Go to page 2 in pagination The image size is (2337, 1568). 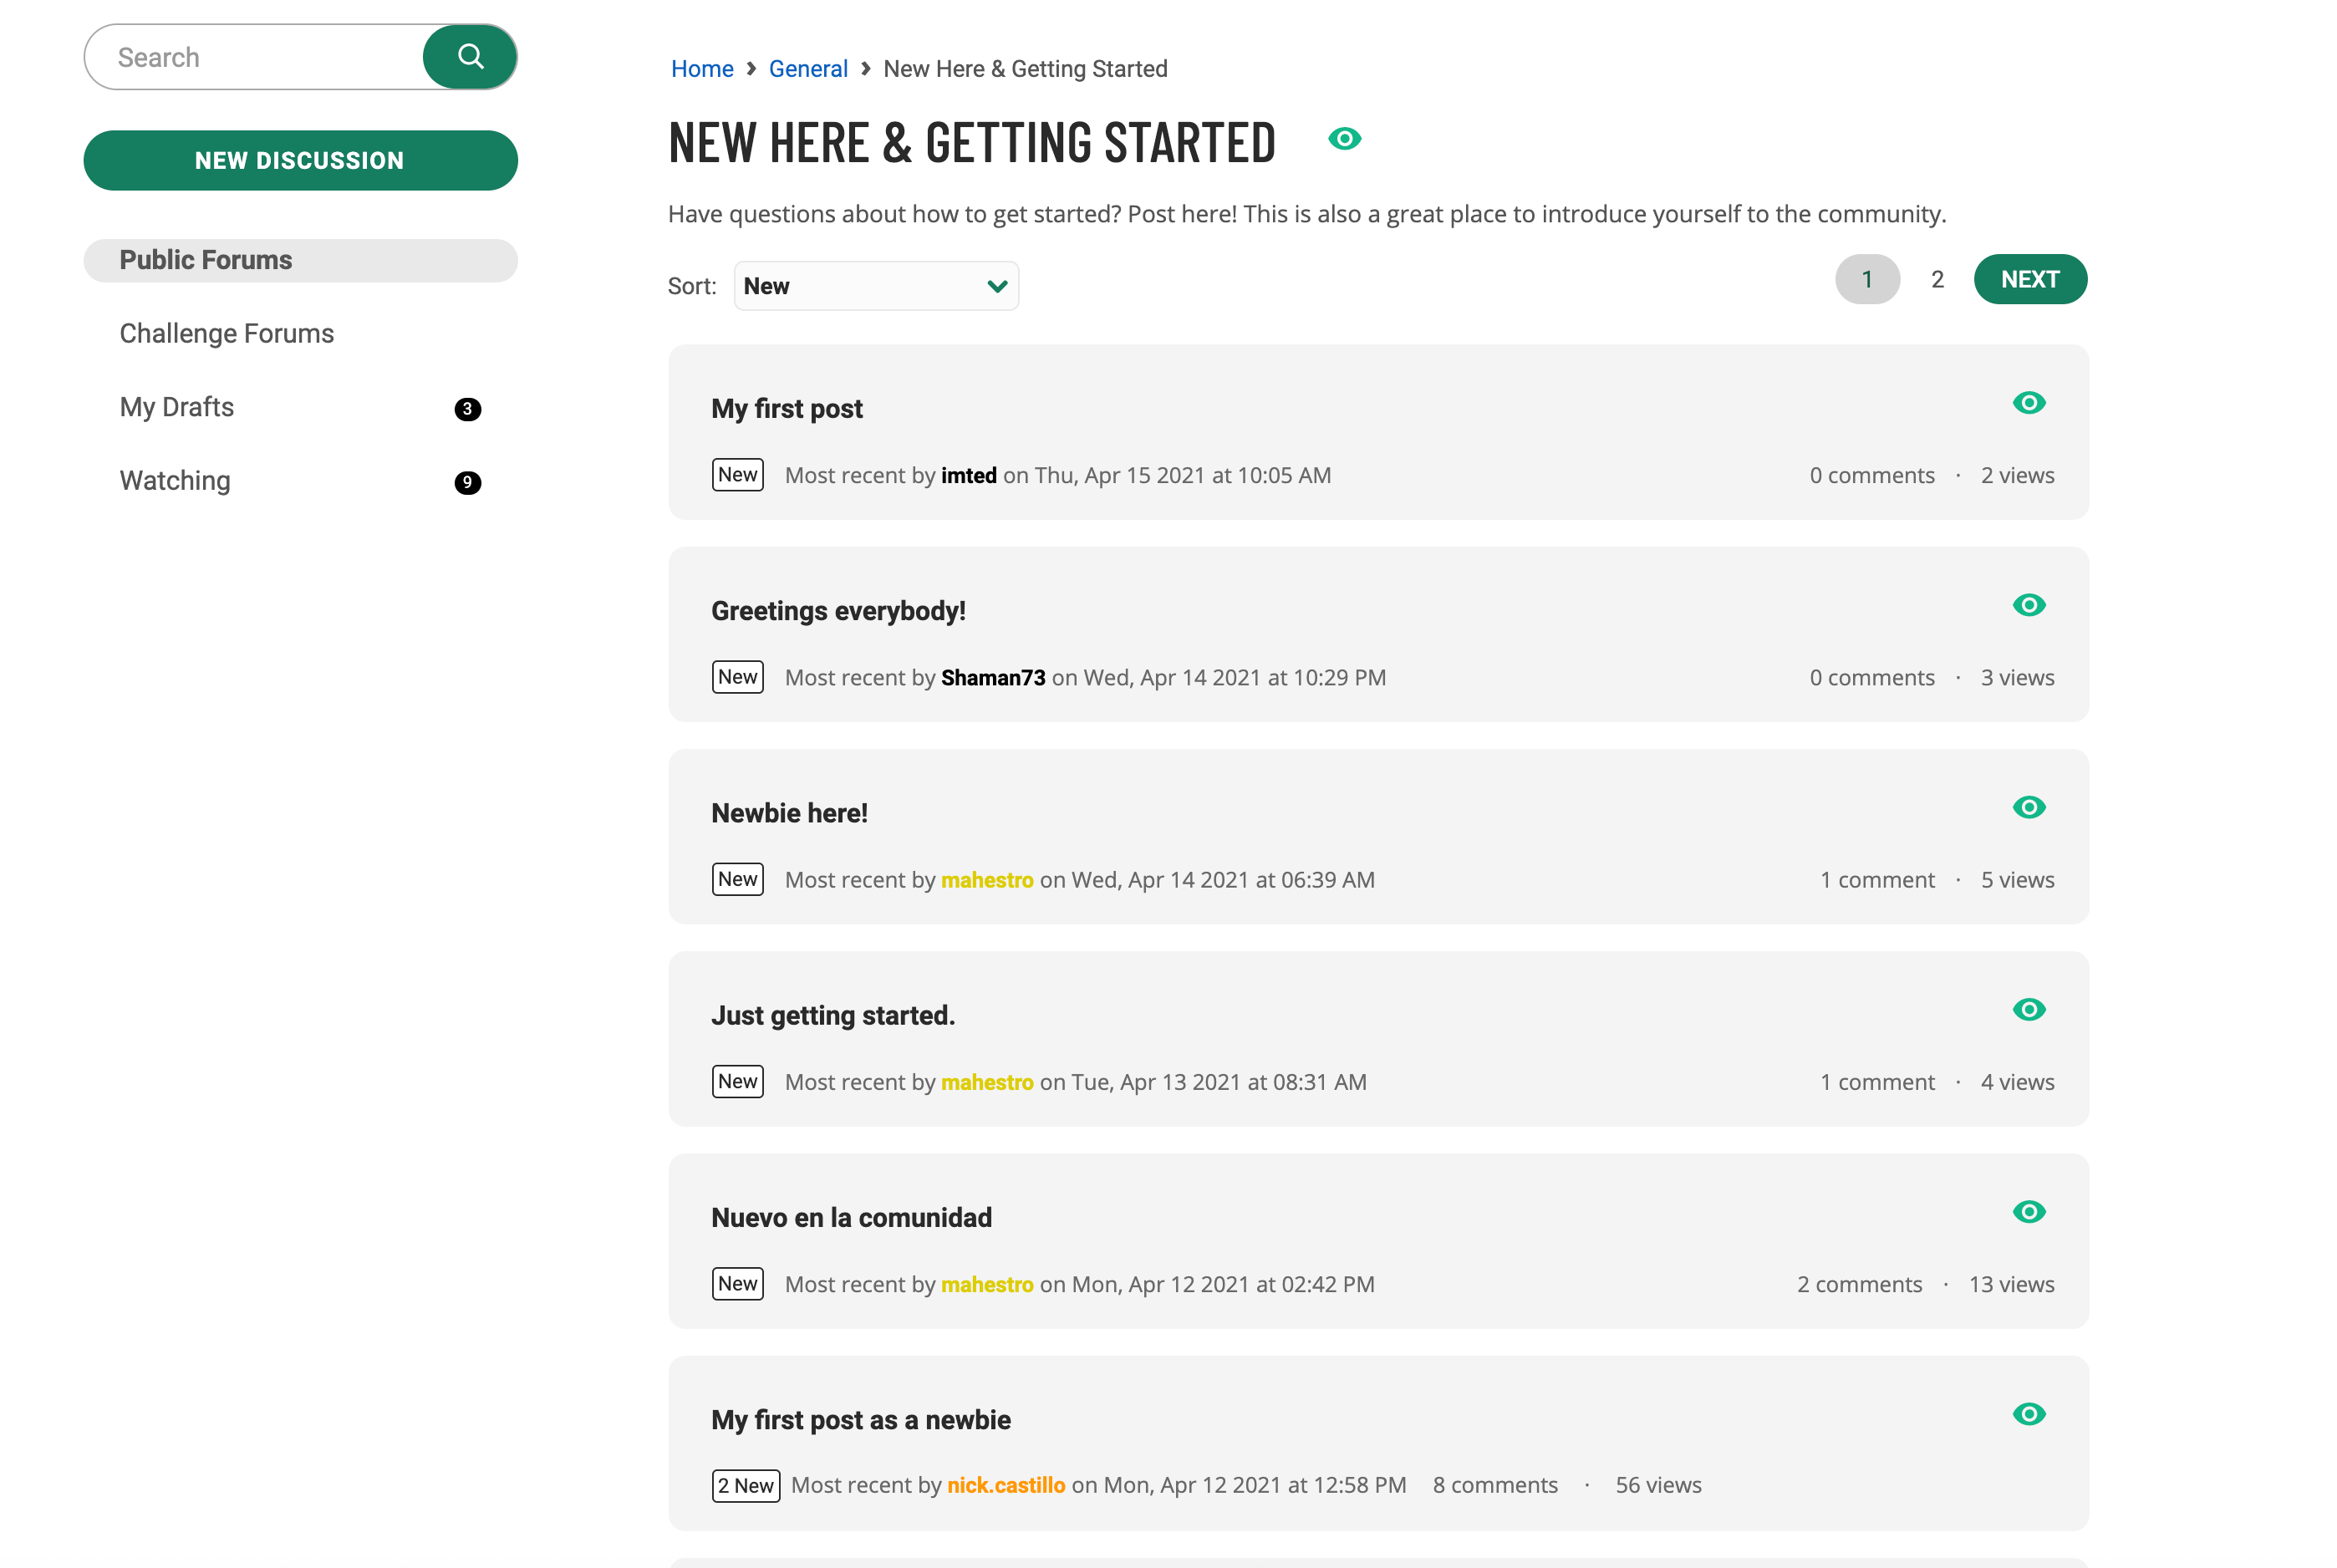tap(1937, 279)
